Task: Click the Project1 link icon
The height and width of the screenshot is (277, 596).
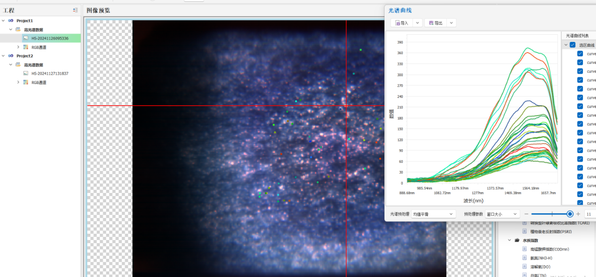Action: point(10,21)
